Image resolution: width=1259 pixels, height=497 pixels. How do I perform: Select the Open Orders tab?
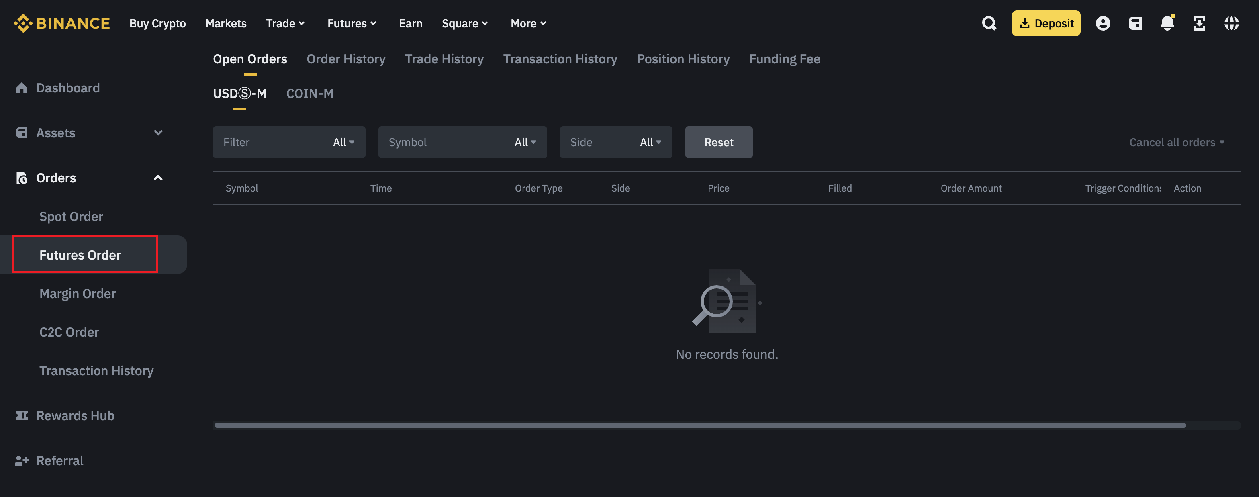(250, 59)
